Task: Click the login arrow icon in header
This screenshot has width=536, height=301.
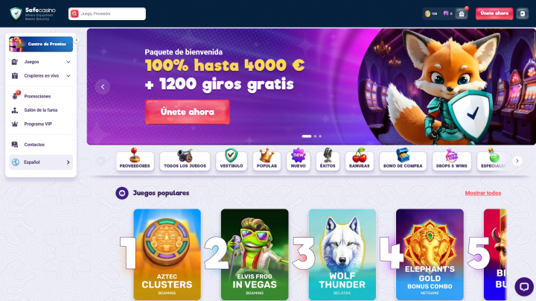Action: tap(523, 13)
